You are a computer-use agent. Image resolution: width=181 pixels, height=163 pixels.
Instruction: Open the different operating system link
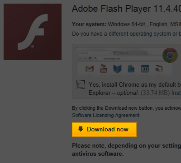click(126, 34)
